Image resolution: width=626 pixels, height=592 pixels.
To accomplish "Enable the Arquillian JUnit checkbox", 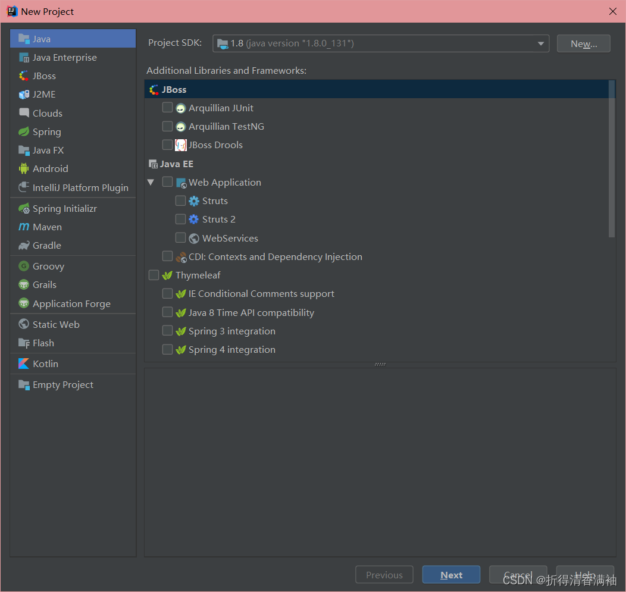I will pos(167,107).
